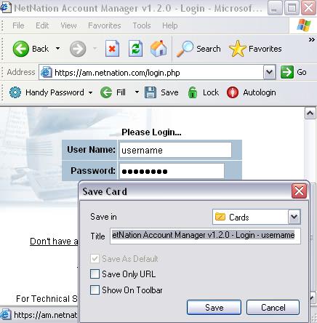The width and height of the screenshot is (317, 323).
Task: Open the Search magnifier icon
Action: tap(185, 49)
